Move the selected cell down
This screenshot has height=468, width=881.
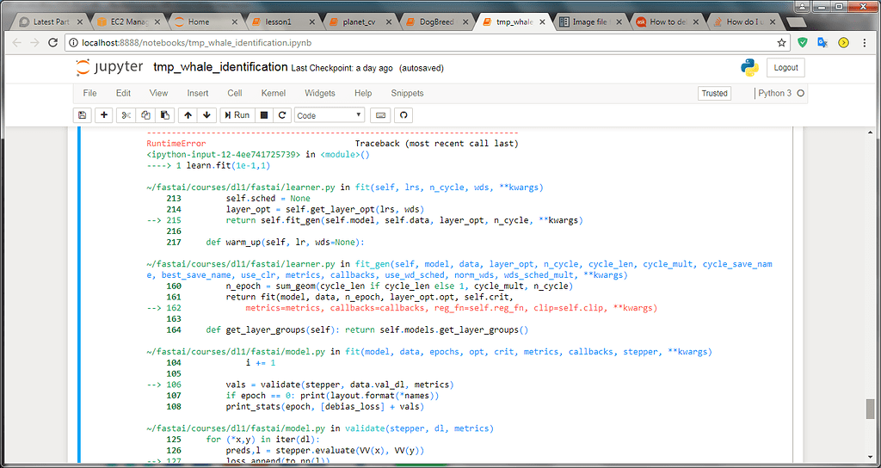(206, 115)
